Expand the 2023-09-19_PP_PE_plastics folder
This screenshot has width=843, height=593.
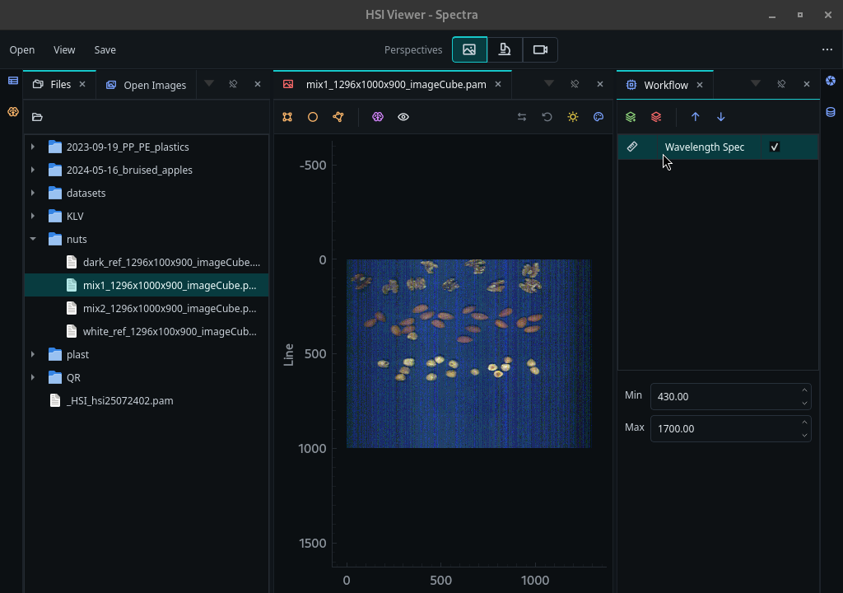point(33,147)
